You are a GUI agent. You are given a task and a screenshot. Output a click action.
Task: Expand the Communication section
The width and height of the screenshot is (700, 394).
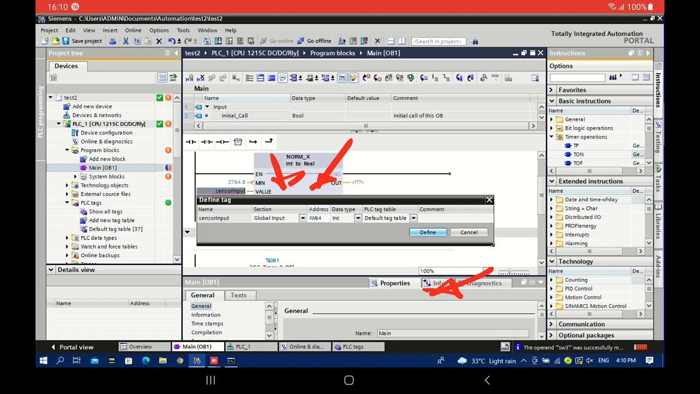point(551,324)
